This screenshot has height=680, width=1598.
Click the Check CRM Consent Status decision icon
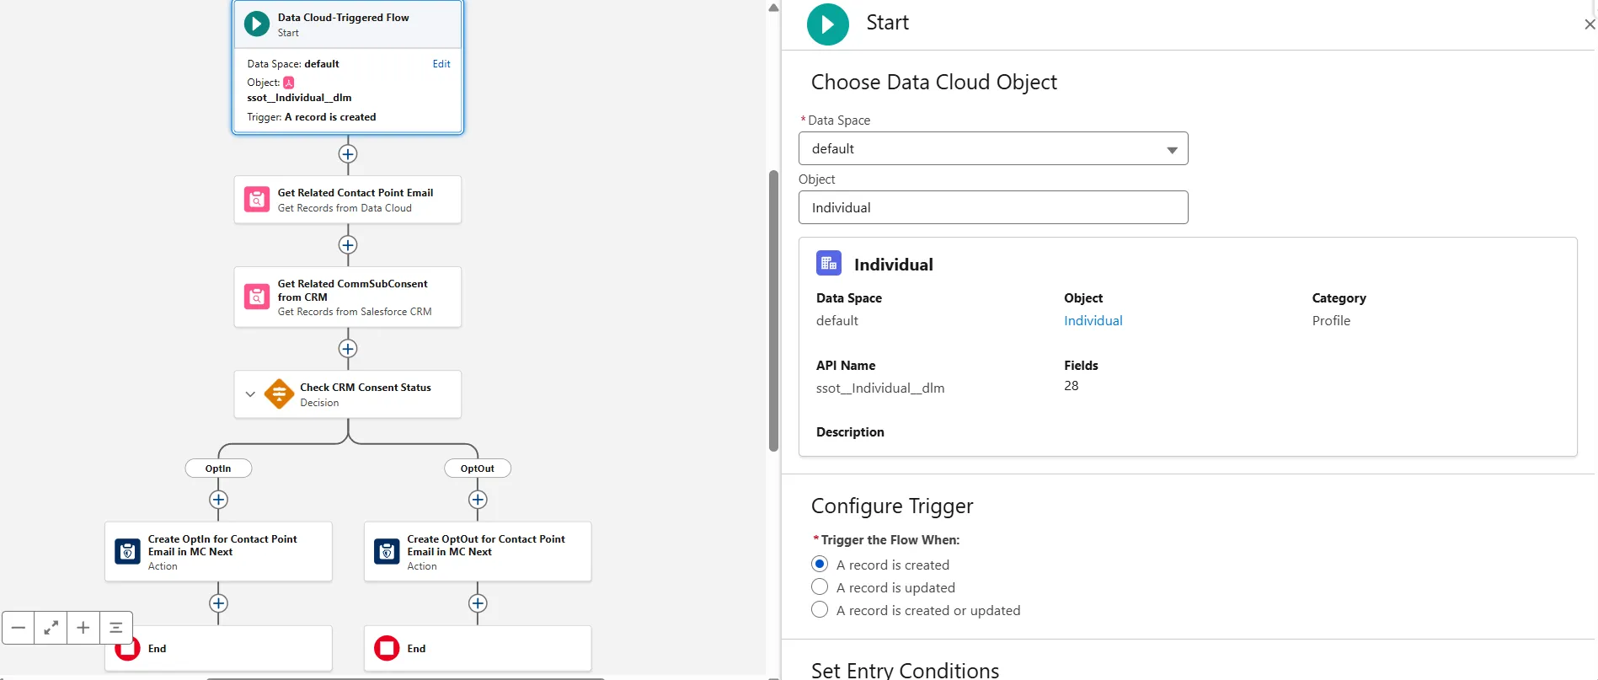coord(279,394)
